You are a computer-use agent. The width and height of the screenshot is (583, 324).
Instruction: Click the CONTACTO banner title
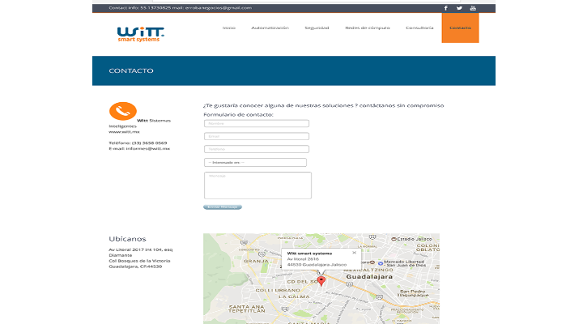(x=131, y=70)
